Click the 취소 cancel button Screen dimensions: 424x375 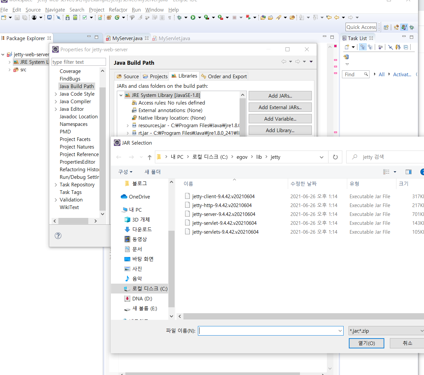(407, 343)
